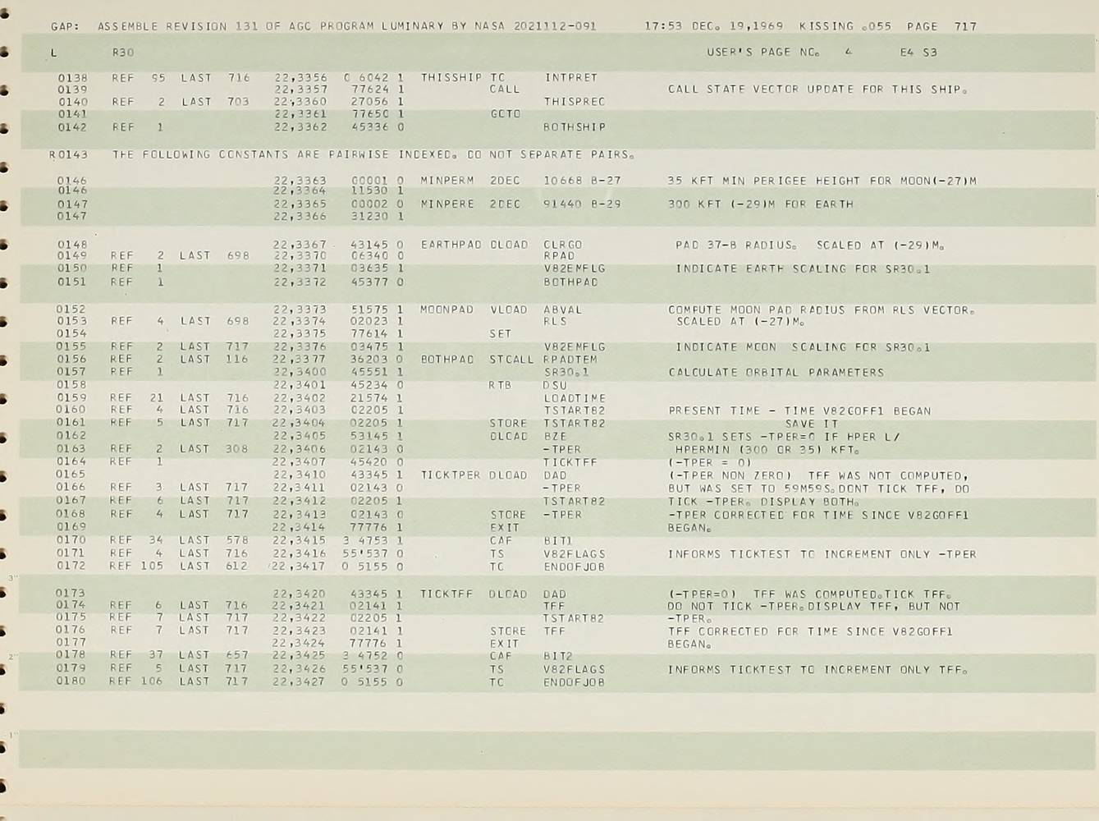The width and height of the screenshot is (1099, 821).
Task: Click the comment '35 KFT MIN PERIGEE HEIGHT FOR MOON'
Action: pyautogui.click(x=799, y=181)
